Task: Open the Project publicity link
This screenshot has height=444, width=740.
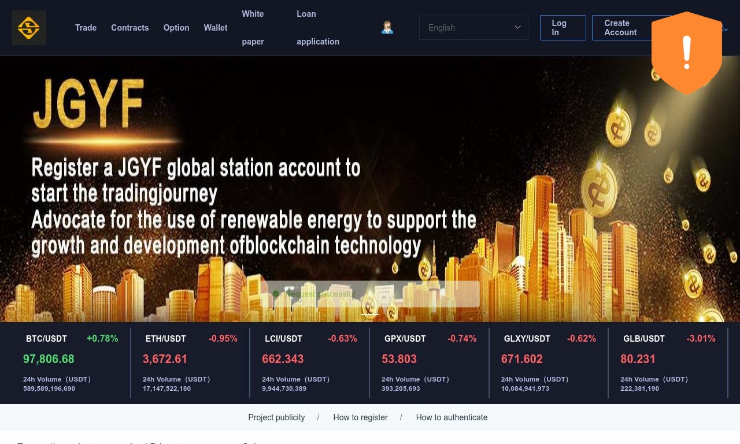Action: click(276, 417)
